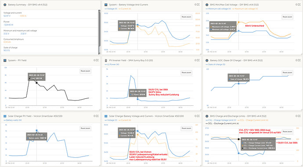Click the PV Inverter Yield SMA Sunny Boy widget icon

click(106, 60)
